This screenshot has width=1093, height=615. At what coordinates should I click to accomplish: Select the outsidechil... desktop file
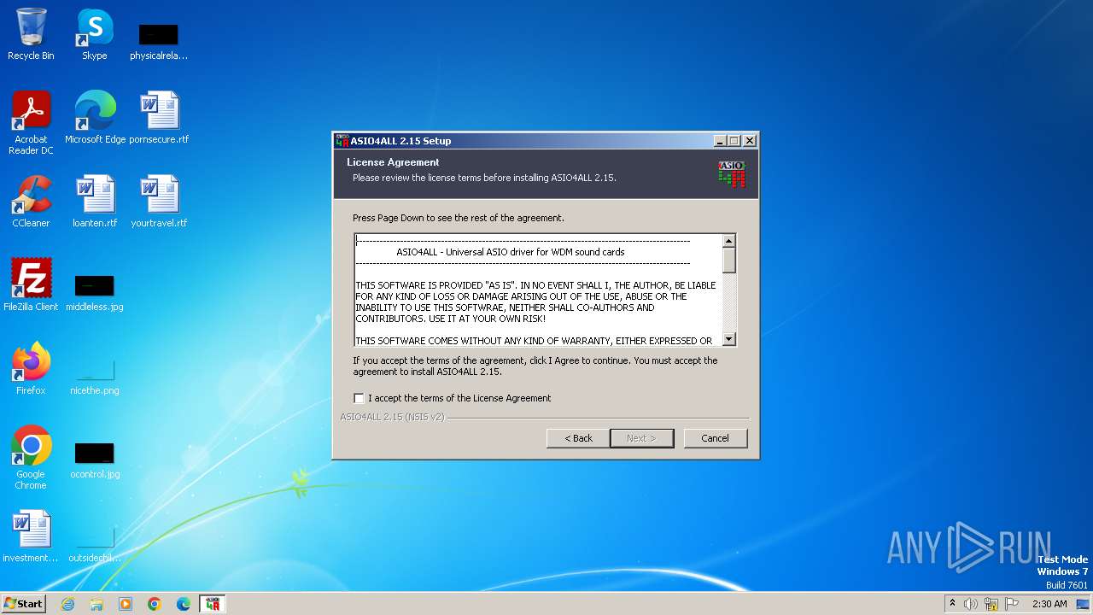[x=95, y=543]
